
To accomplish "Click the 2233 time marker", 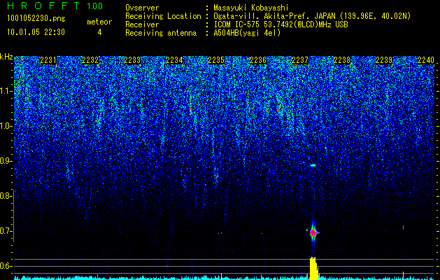I will click(132, 60).
